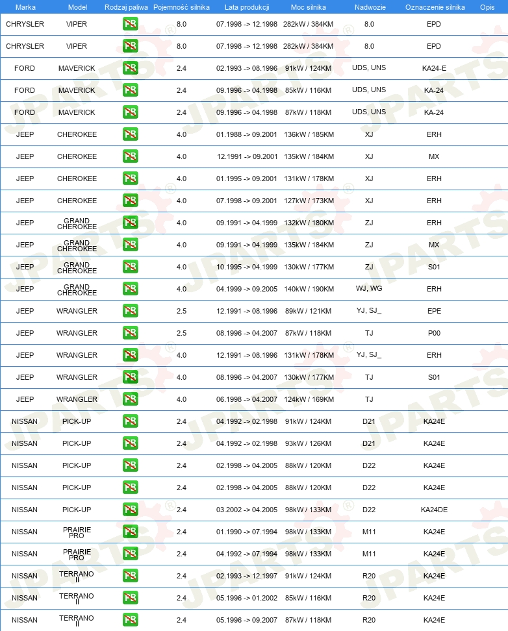Image resolution: width=508 pixels, height=631 pixels.
Task: Click production dates 02.1993 -> 08.1996
Action: tap(247, 68)
